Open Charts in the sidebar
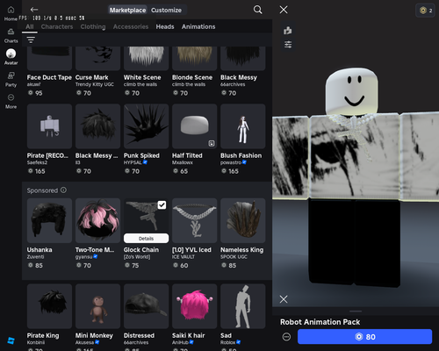The height and width of the screenshot is (351, 439). (11, 32)
